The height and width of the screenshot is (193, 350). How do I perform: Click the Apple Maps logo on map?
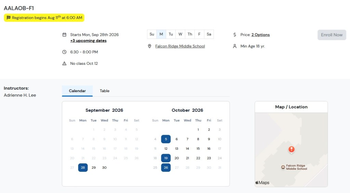pyautogui.click(x=262, y=183)
